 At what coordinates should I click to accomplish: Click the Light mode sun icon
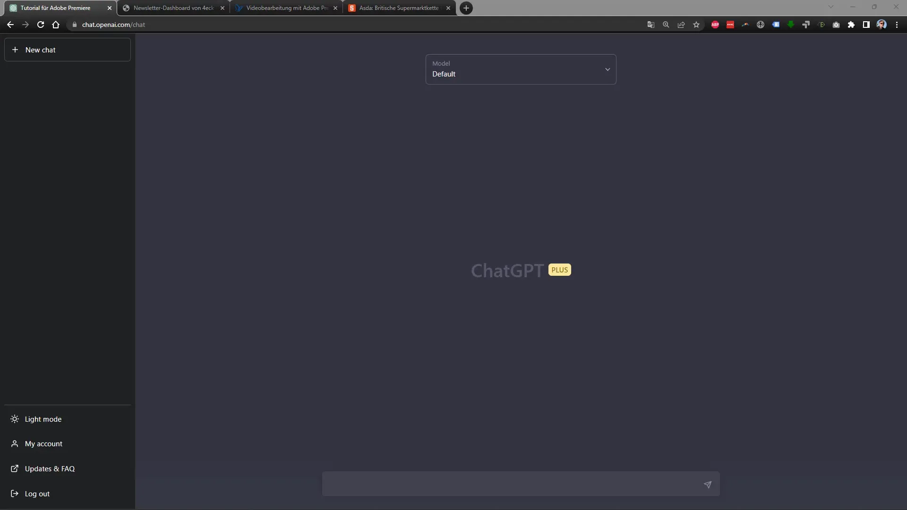point(14,418)
